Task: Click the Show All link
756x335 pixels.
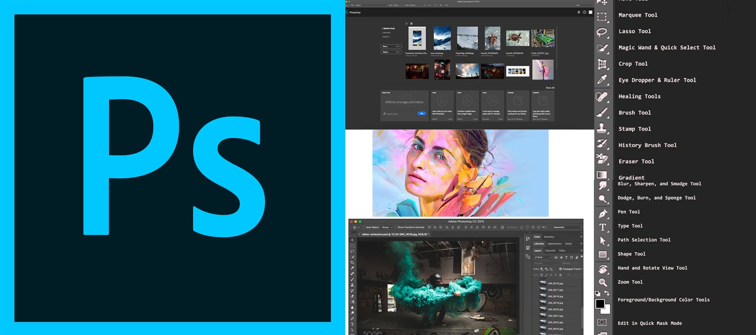Action: [550, 88]
